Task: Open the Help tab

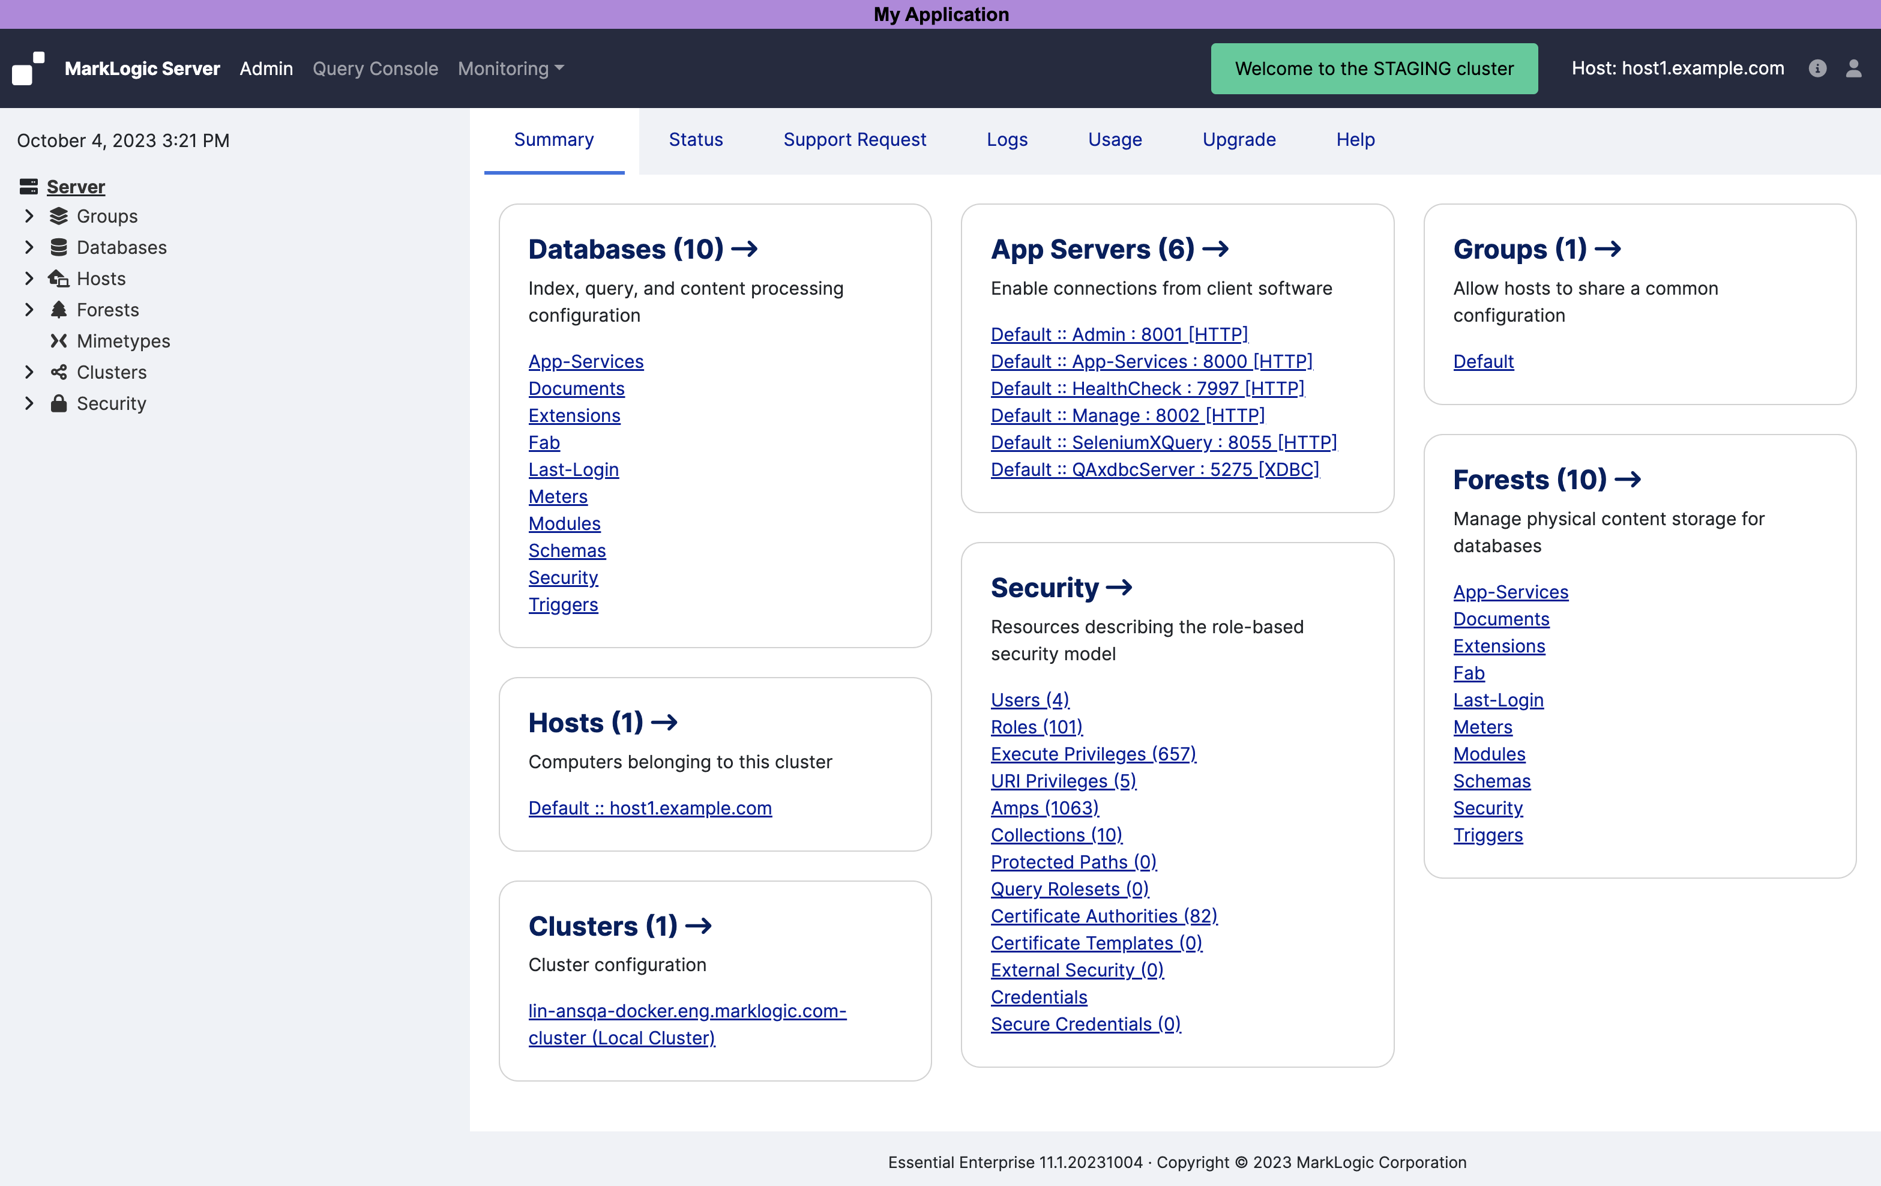Action: tap(1355, 140)
